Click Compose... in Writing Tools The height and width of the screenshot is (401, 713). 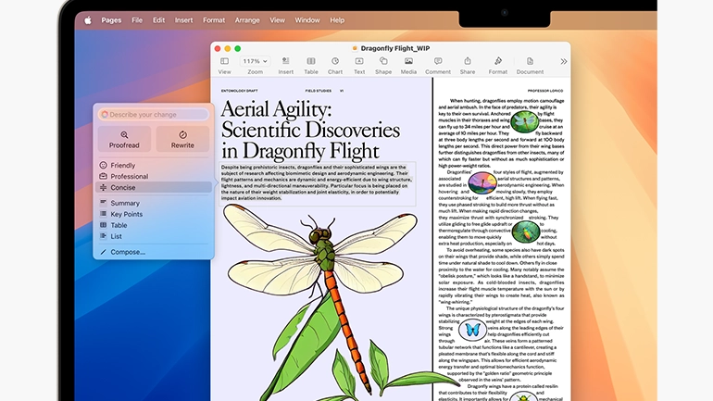(x=153, y=252)
